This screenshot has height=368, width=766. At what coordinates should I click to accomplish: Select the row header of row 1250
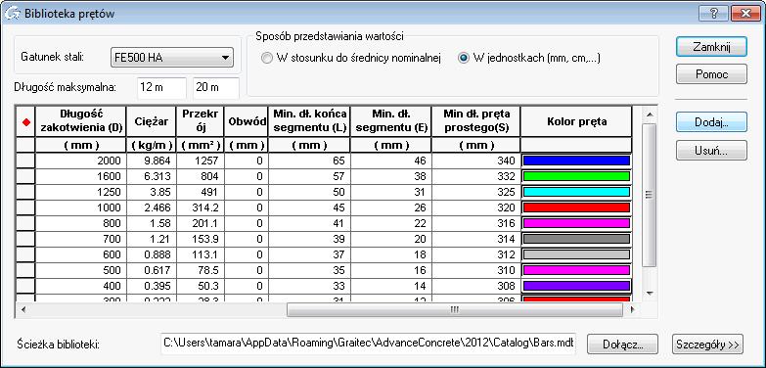(25, 192)
